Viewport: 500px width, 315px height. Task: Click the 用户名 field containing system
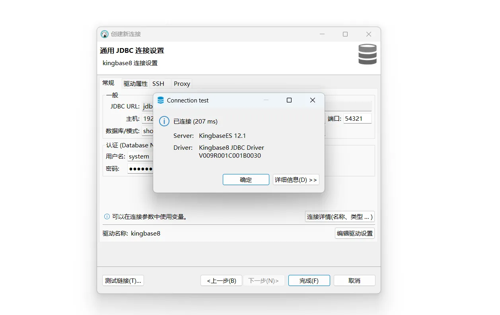pos(140,157)
